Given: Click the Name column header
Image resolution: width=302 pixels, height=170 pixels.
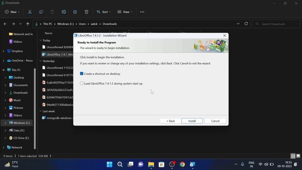Looking at the screenshot, I should pos(49,33).
